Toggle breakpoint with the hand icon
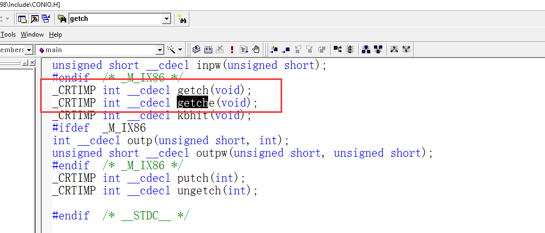 pyautogui.click(x=256, y=50)
